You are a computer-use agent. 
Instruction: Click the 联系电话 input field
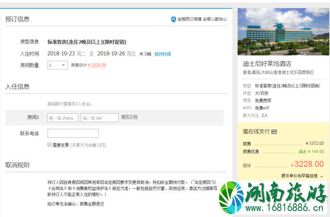(x=73, y=133)
